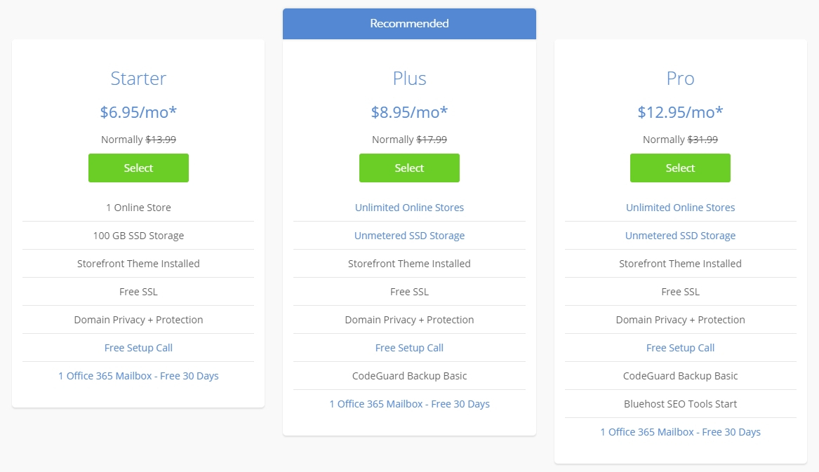Open Free Setup Call link in Pro plan
Viewport: 819px width, 472px height.
click(x=680, y=348)
